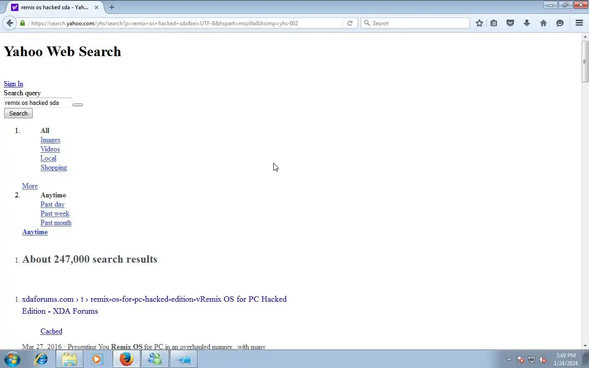The height and width of the screenshot is (368, 589).
Task: Go back using Firefox back arrow
Action: point(10,23)
